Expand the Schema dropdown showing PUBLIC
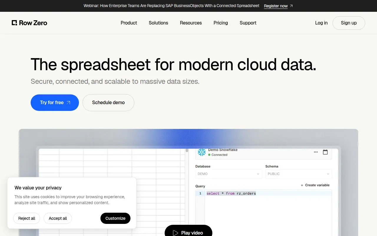 [299, 174]
